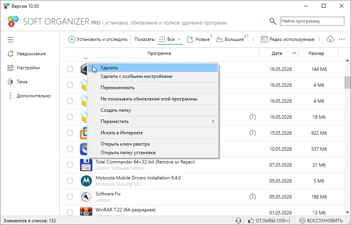The width and height of the screenshot is (351, 225).
Task: Expand the Все filter dropdown
Action: [179, 39]
